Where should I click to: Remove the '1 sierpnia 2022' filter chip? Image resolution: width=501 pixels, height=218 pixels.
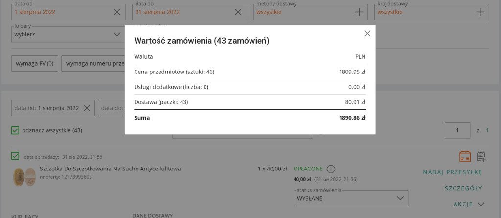pyautogui.click(x=87, y=108)
